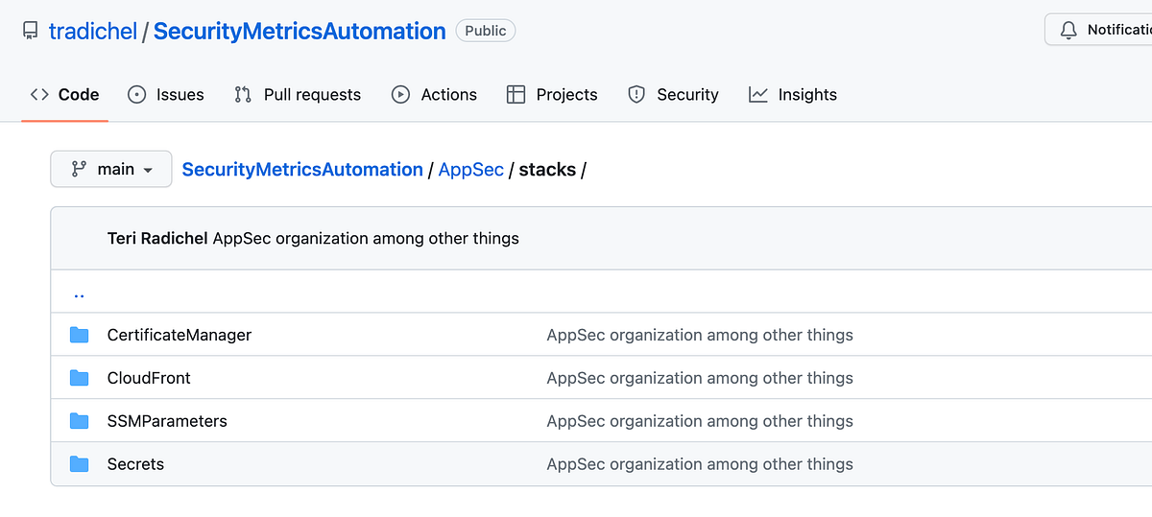Select the Code tab
Viewport: 1152px width, 517px height.
point(65,94)
